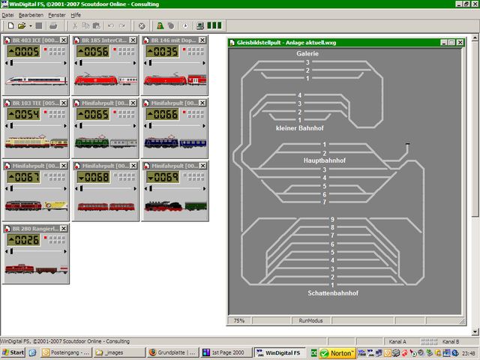Toggle red function indicator on BR 403 ICE panel

(45, 49)
